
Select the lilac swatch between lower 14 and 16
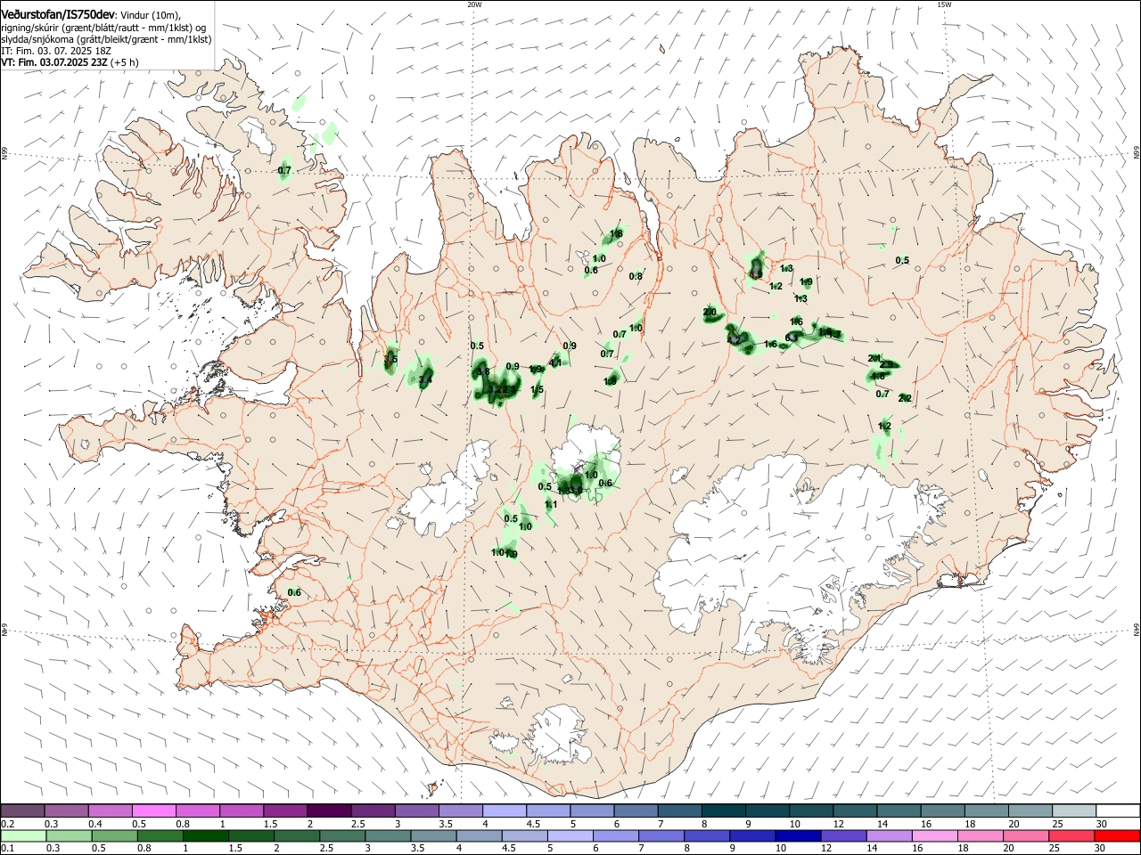890,836
